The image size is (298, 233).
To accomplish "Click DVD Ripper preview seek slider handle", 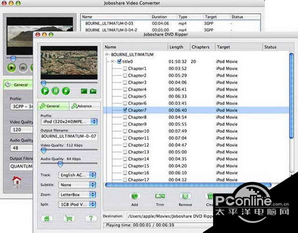I will pyautogui.click(x=43, y=83).
